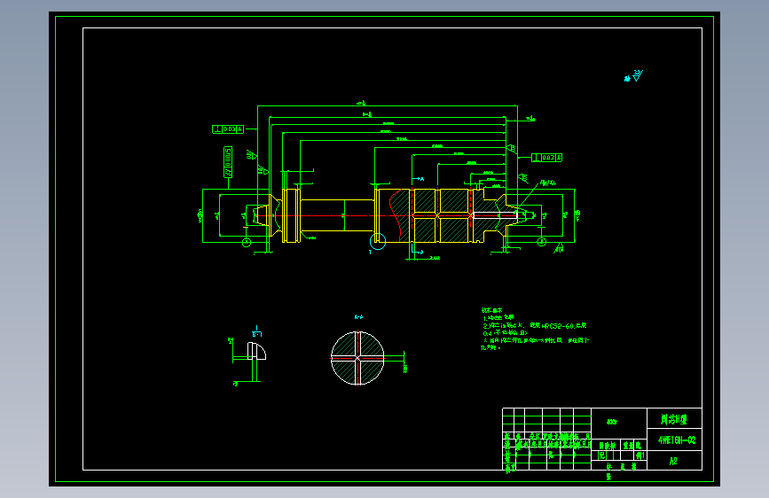The height and width of the screenshot is (498, 769).
Task: Select the cyan detail circle labeled I
Action: pyautogui.click(x=378, y=241)
